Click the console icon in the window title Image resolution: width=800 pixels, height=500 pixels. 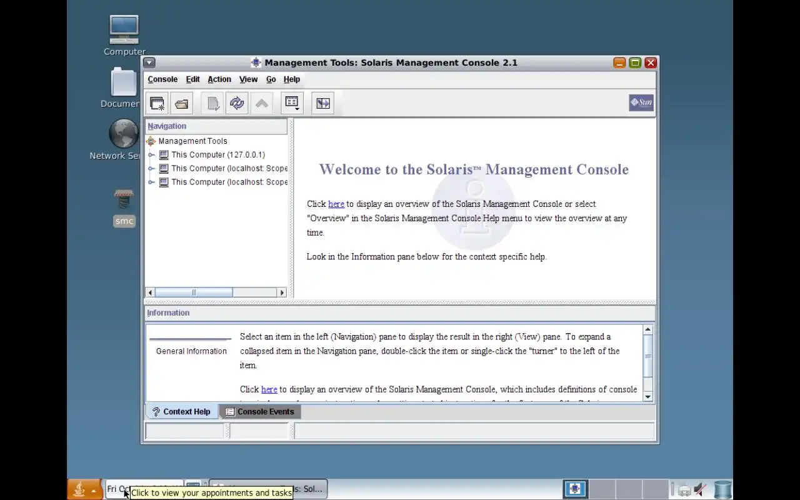pos(256,62)
